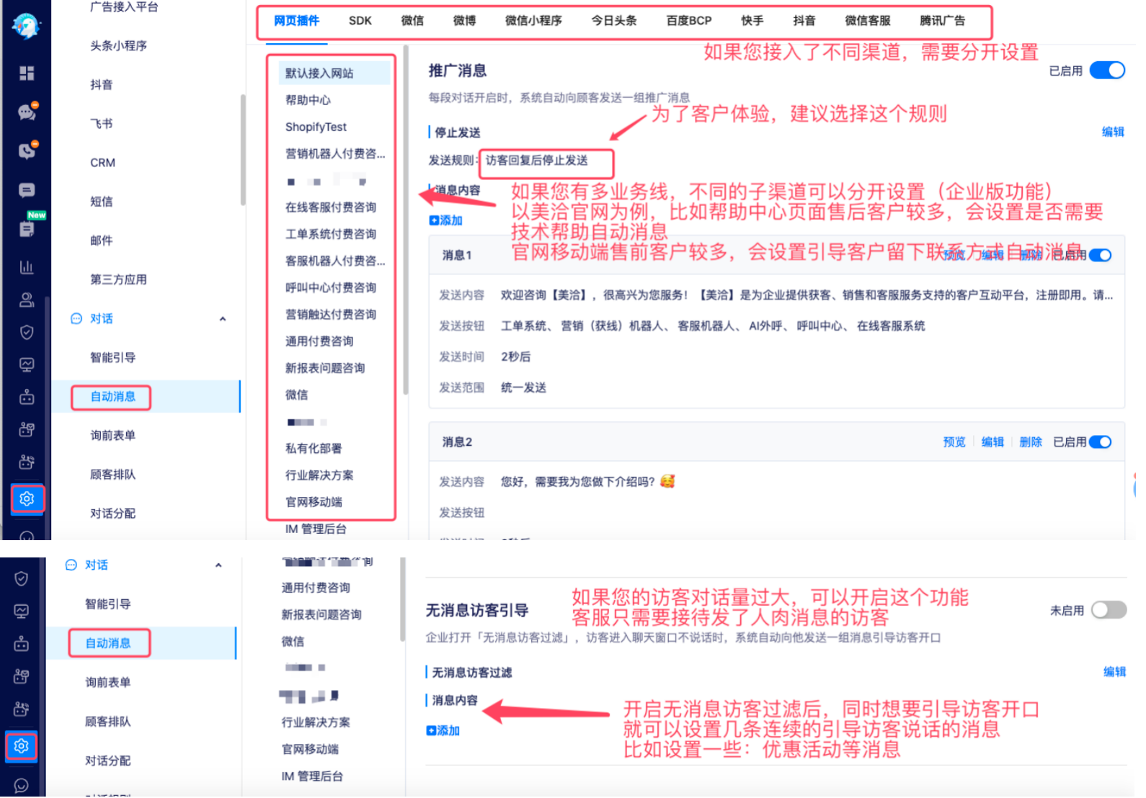Image resolution: width=1146 pixels, height=798 pixels.
Task: Click the upper channel list scrollbar
Action: [406, 220]
